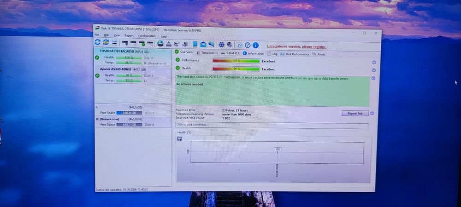Click Apacer temperature bar
Screen dimensions: 461x207
[129, 80]
